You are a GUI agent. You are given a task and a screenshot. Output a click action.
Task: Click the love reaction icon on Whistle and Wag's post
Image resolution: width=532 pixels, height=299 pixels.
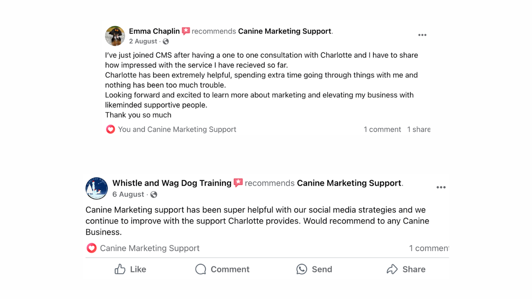[x=91, y=248]
